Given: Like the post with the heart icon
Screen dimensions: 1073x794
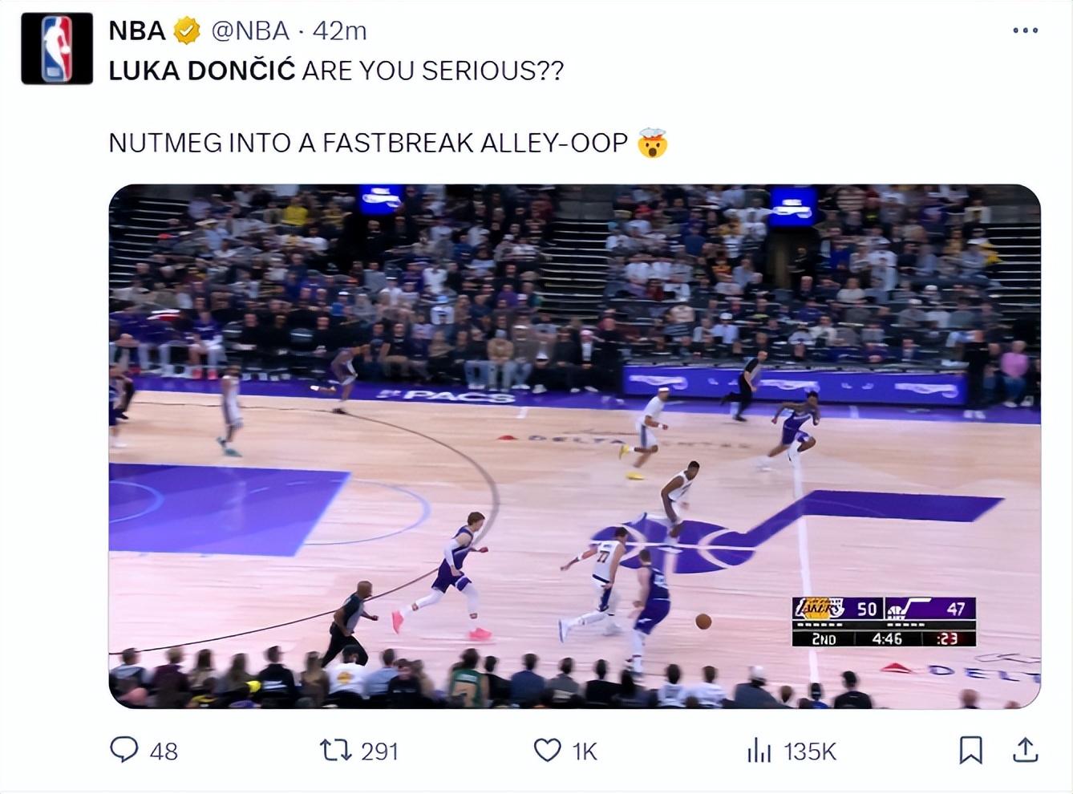Looking at the screenshot, I should point(547,751).
